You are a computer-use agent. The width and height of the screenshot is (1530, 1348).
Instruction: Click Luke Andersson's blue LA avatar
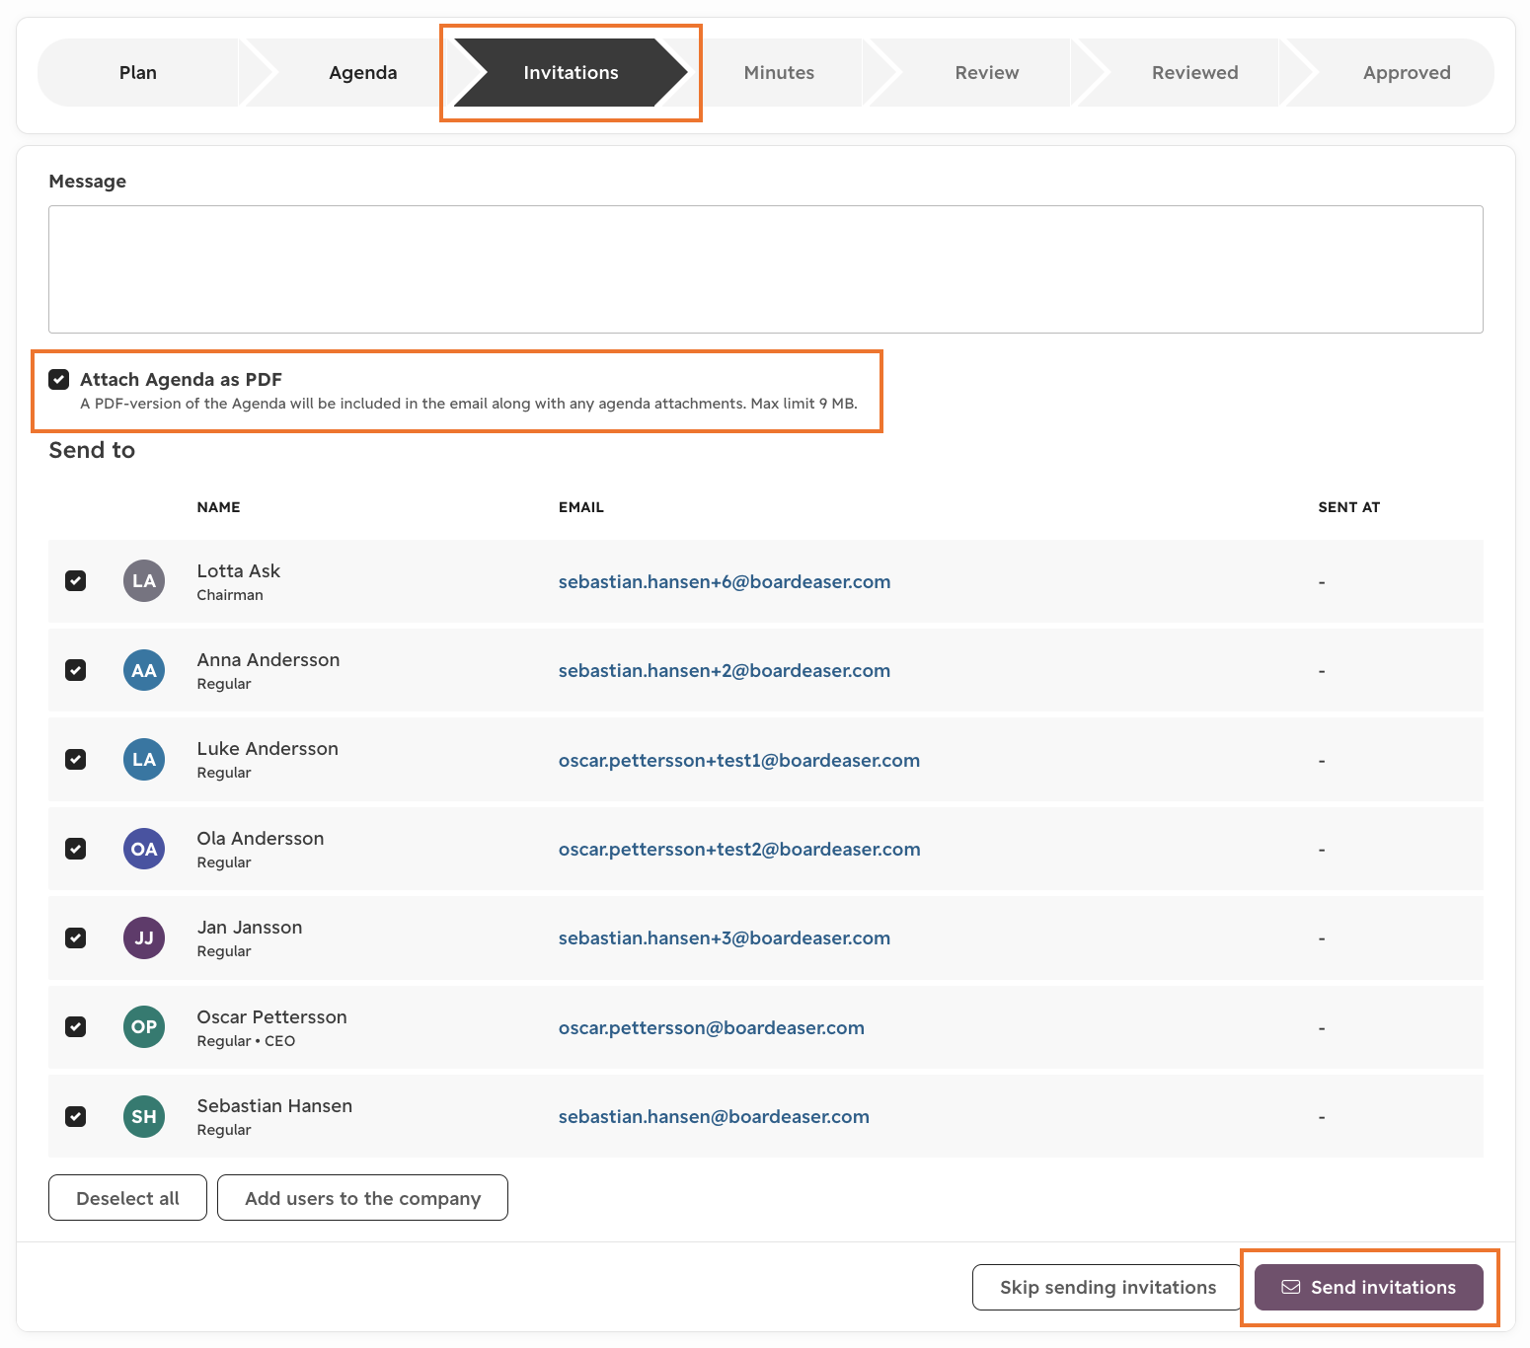pyautogui.click(x=144, y=760)
